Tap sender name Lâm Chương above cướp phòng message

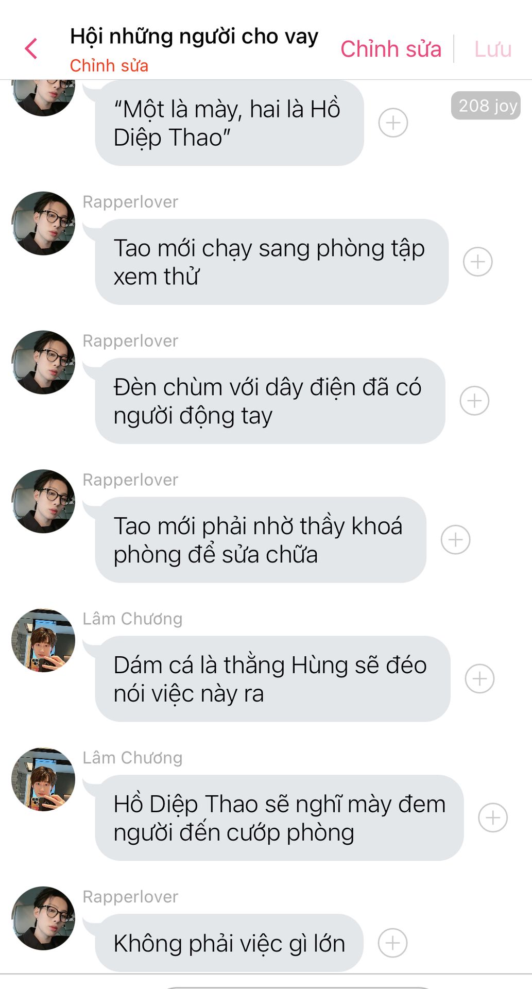point(132,758)
